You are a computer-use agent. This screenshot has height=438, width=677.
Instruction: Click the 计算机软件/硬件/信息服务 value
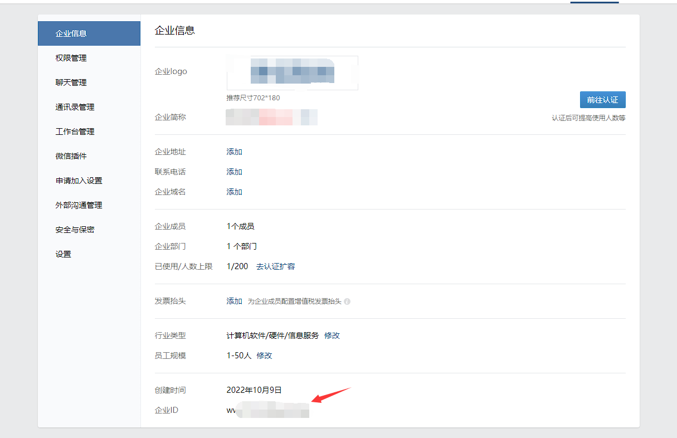[272, 335]
